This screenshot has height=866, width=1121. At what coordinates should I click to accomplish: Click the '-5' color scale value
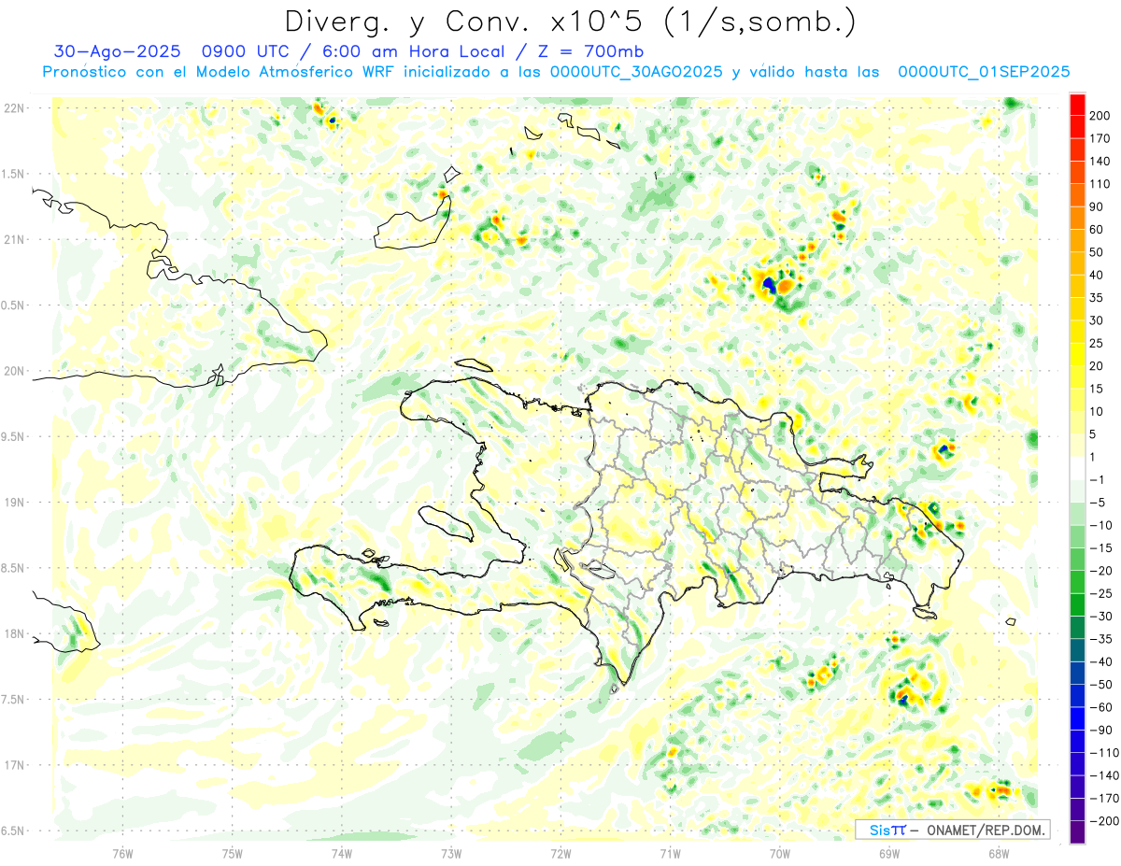pyautogui.click(x=1098, y=503)
